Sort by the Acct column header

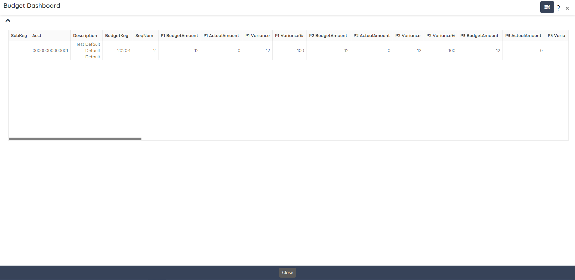37,36
